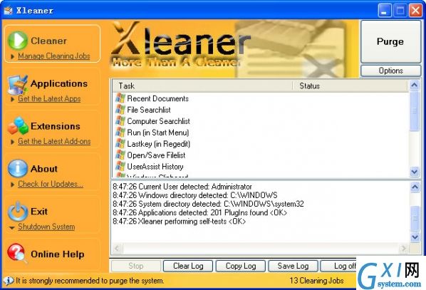Click the icon beside Run (in Start Menu)
426x290 pixels.
[120, 133]
